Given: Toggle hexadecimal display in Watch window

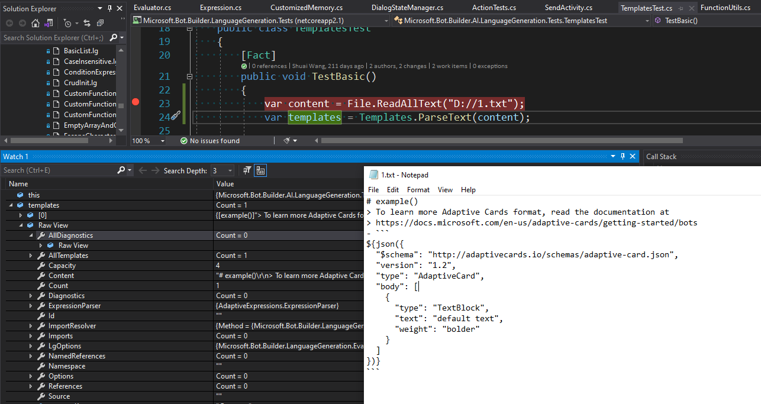Looking at the screenshot, I should pyautogui.click(x=260, y=170).
